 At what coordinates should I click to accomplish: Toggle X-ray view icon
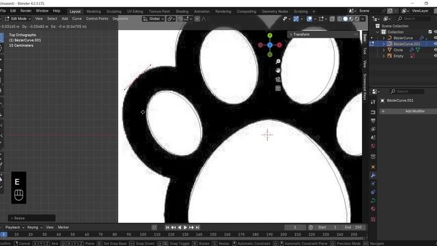332,18
